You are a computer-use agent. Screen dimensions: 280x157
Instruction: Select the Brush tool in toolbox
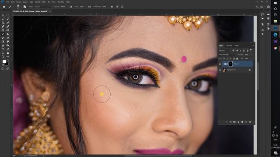[3, 34]
